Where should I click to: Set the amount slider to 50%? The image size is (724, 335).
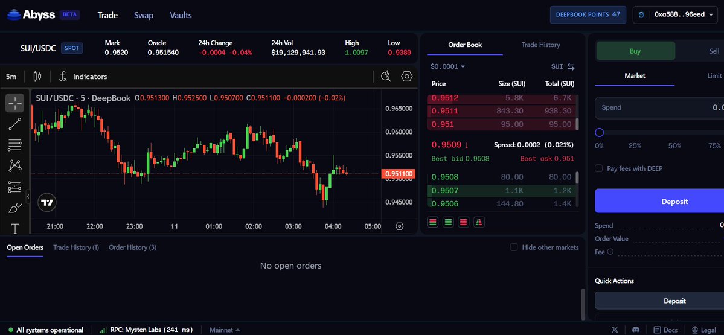pos(674,146)
